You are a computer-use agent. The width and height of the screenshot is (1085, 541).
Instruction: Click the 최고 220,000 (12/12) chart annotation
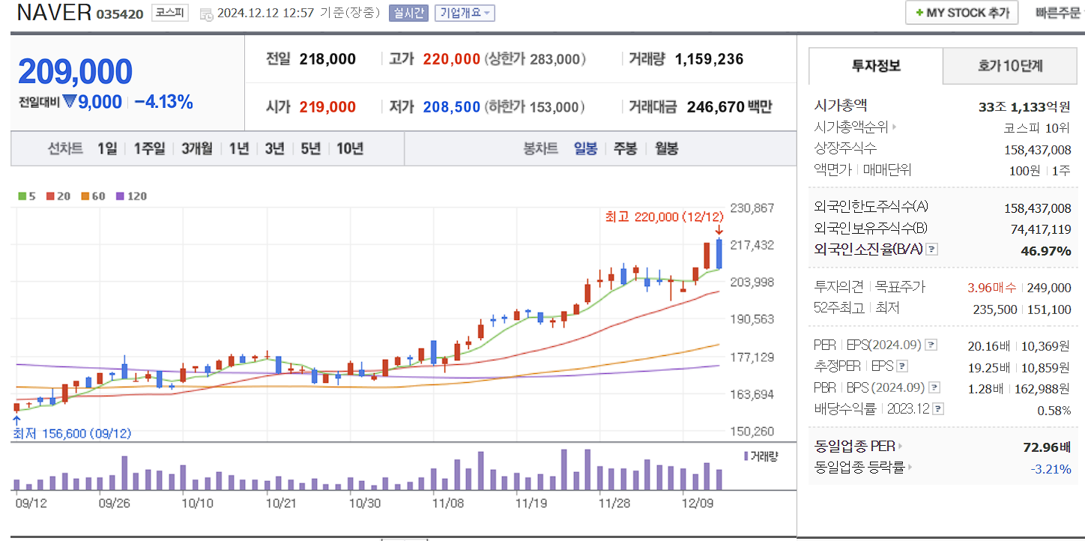tap(664, 217)
